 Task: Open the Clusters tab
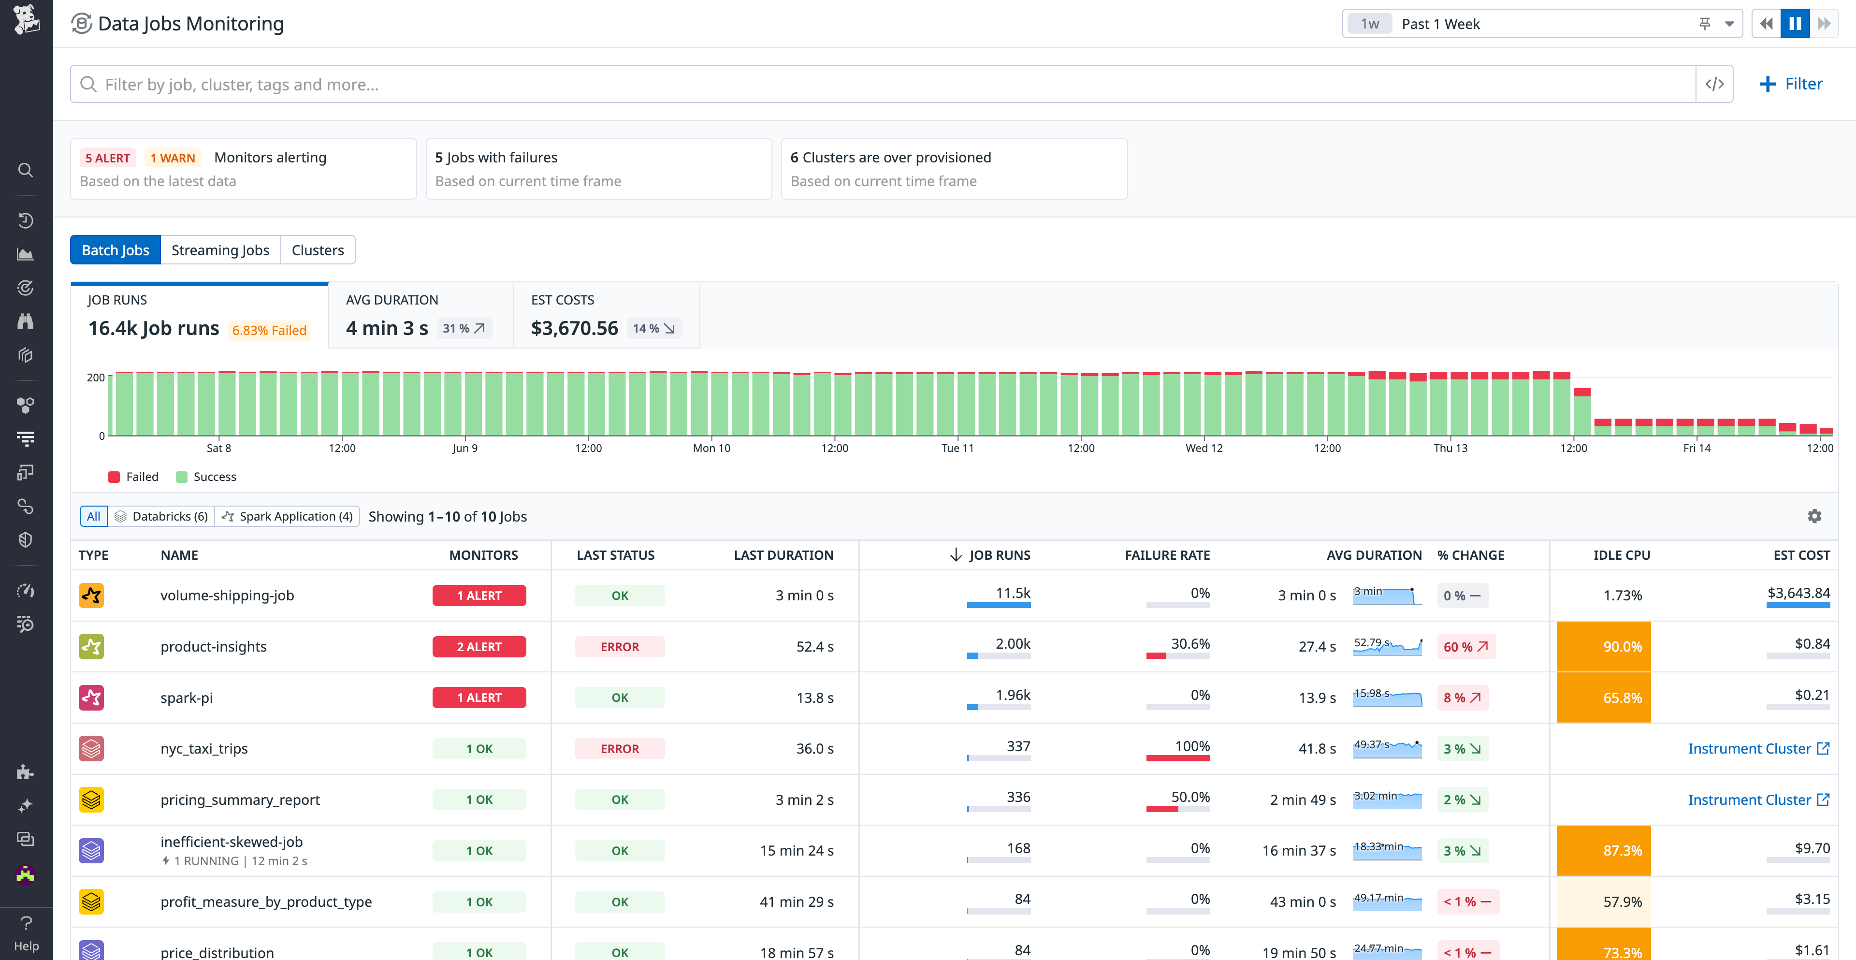pyautogui.click(x=318, y=249)
